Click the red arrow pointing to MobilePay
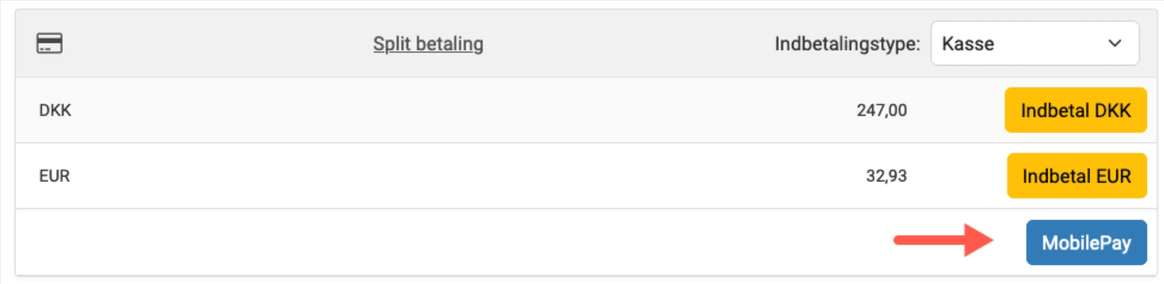Screen dimensions: 1164x284 (943, 240)
